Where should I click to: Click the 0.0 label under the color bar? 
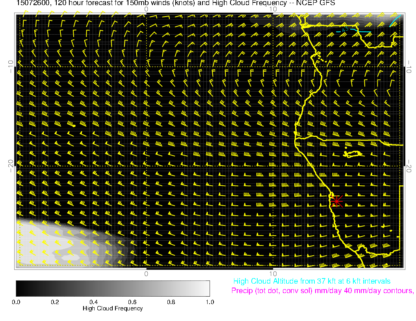pos(16,302)
